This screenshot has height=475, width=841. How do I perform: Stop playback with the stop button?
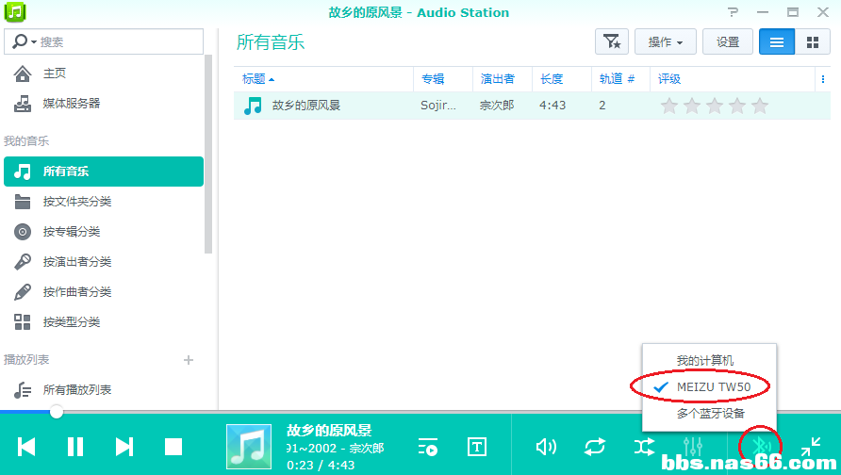click(173, 447)
